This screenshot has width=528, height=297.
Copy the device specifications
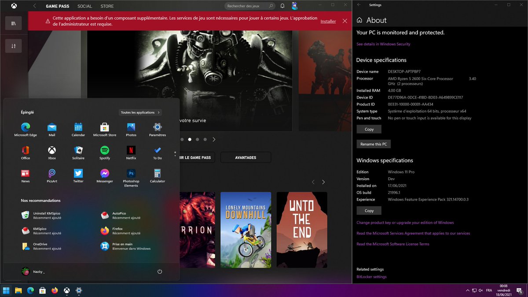(369, 129)
